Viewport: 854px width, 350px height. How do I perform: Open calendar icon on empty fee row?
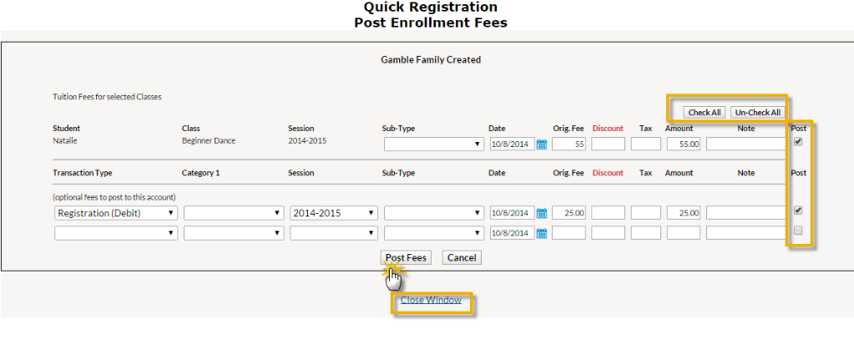[542, 233]
